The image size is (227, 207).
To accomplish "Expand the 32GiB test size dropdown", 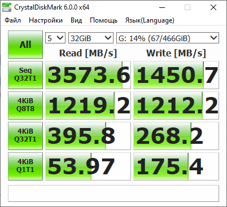I will [91, 38].
